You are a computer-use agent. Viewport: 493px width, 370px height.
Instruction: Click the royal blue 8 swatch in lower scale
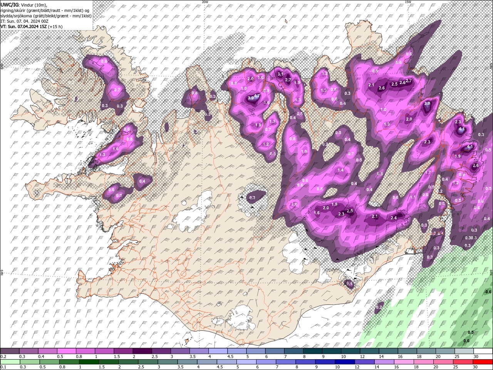[305, 362]
